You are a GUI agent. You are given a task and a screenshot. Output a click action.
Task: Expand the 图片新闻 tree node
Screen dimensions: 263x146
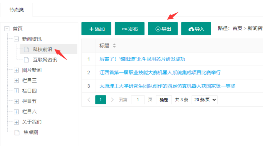(16, 70)
